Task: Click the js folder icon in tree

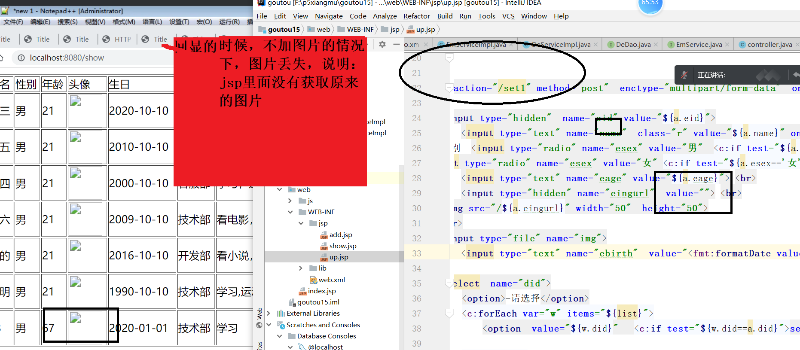Action: (x=302, y=201)
